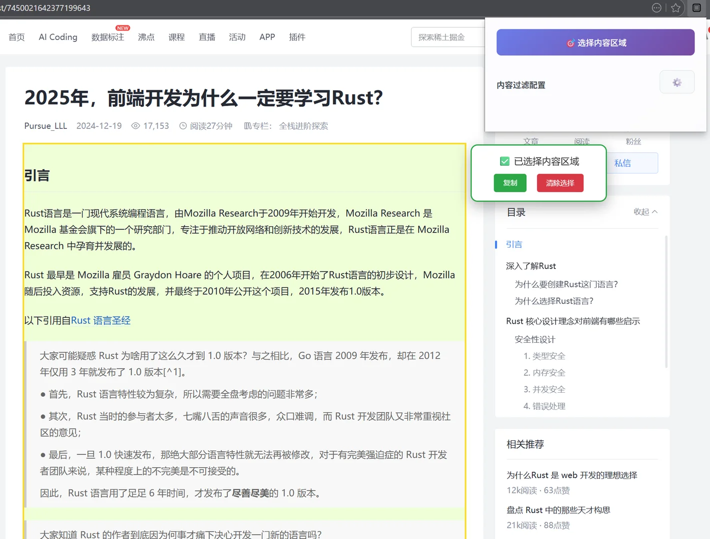The height and width of the screenshot is (539, 710).
Task: Click the clock icon beside 阅读27分钟
Action: 183,126
